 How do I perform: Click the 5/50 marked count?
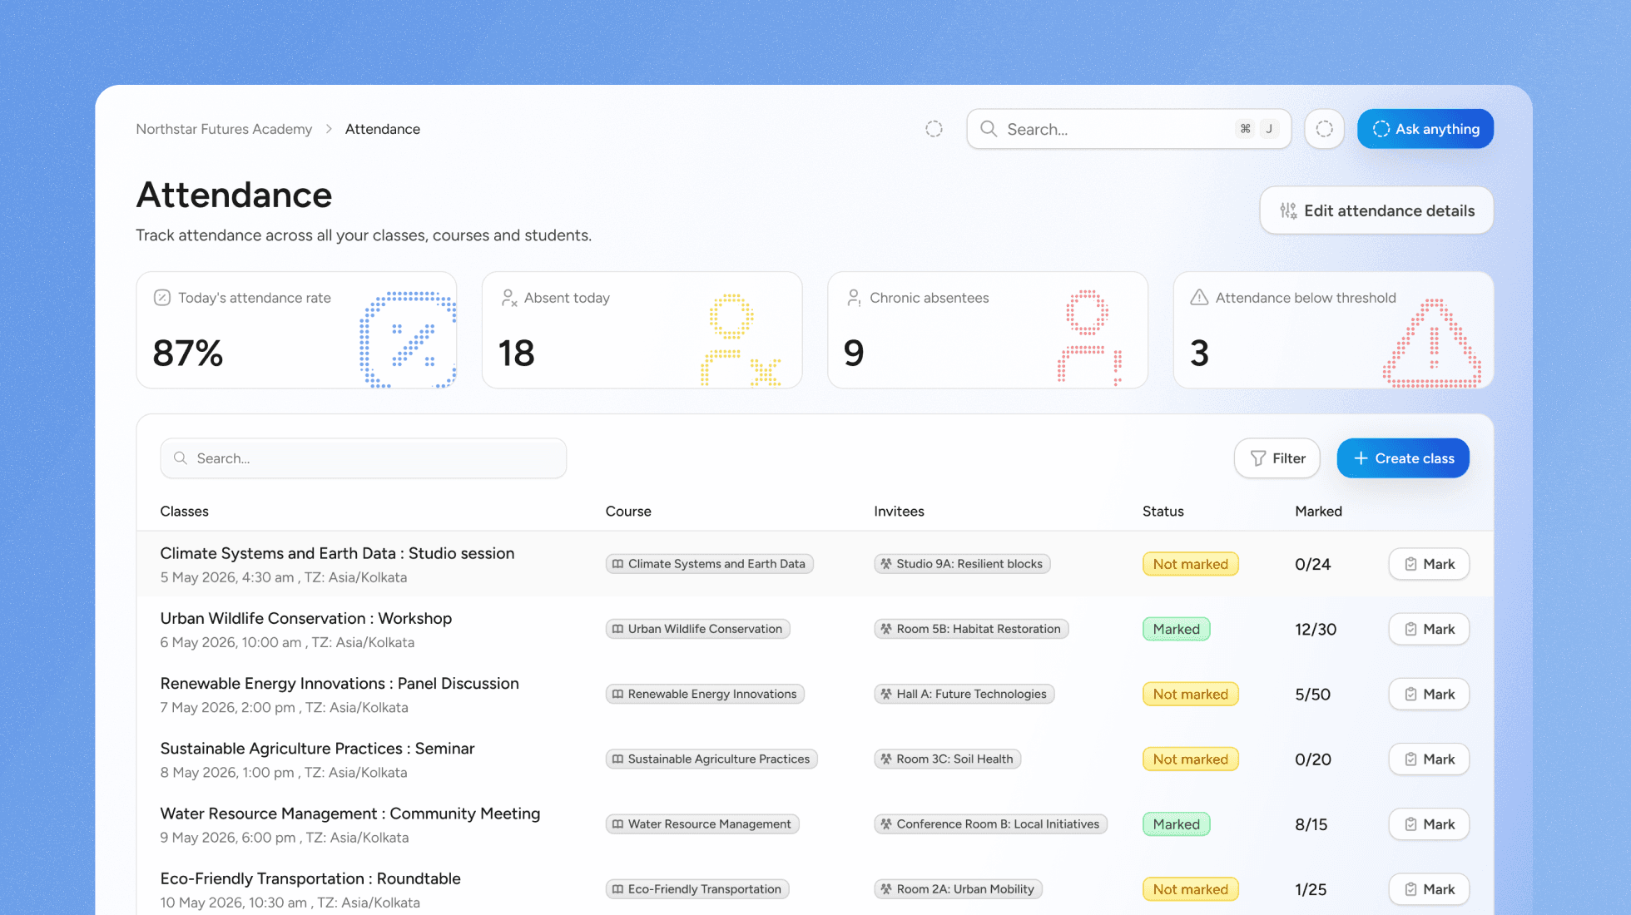click(1312, 694)
